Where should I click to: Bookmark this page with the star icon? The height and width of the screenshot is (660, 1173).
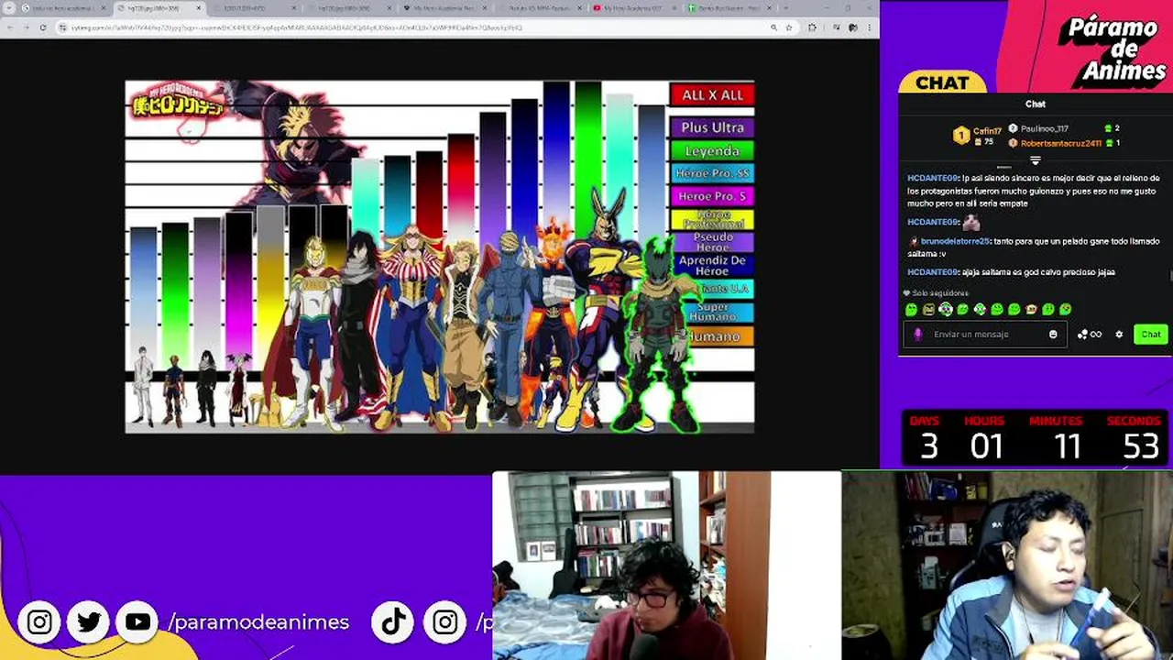click(789, 27)
